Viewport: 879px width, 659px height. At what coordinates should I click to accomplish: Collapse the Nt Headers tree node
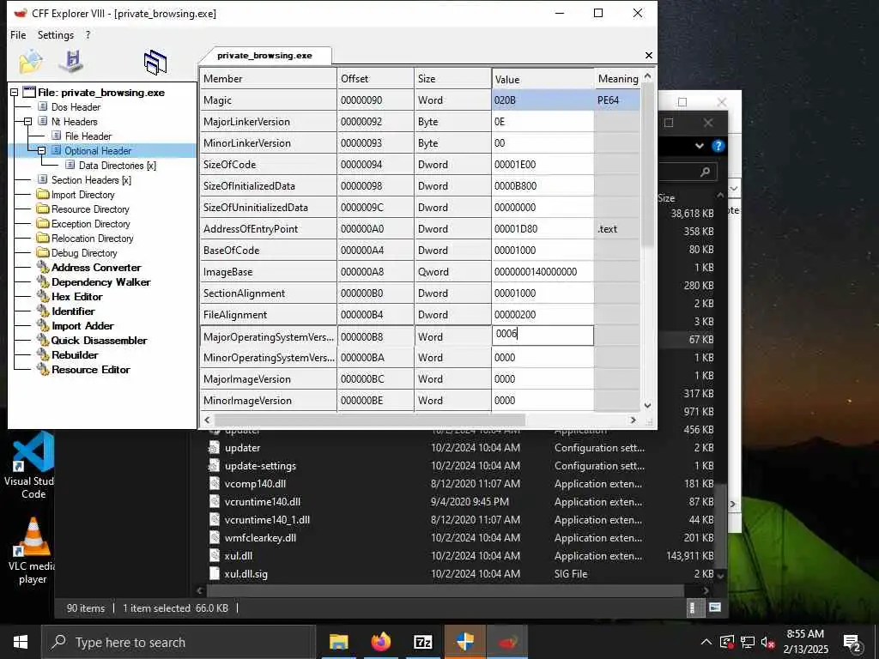click(27, 122)
